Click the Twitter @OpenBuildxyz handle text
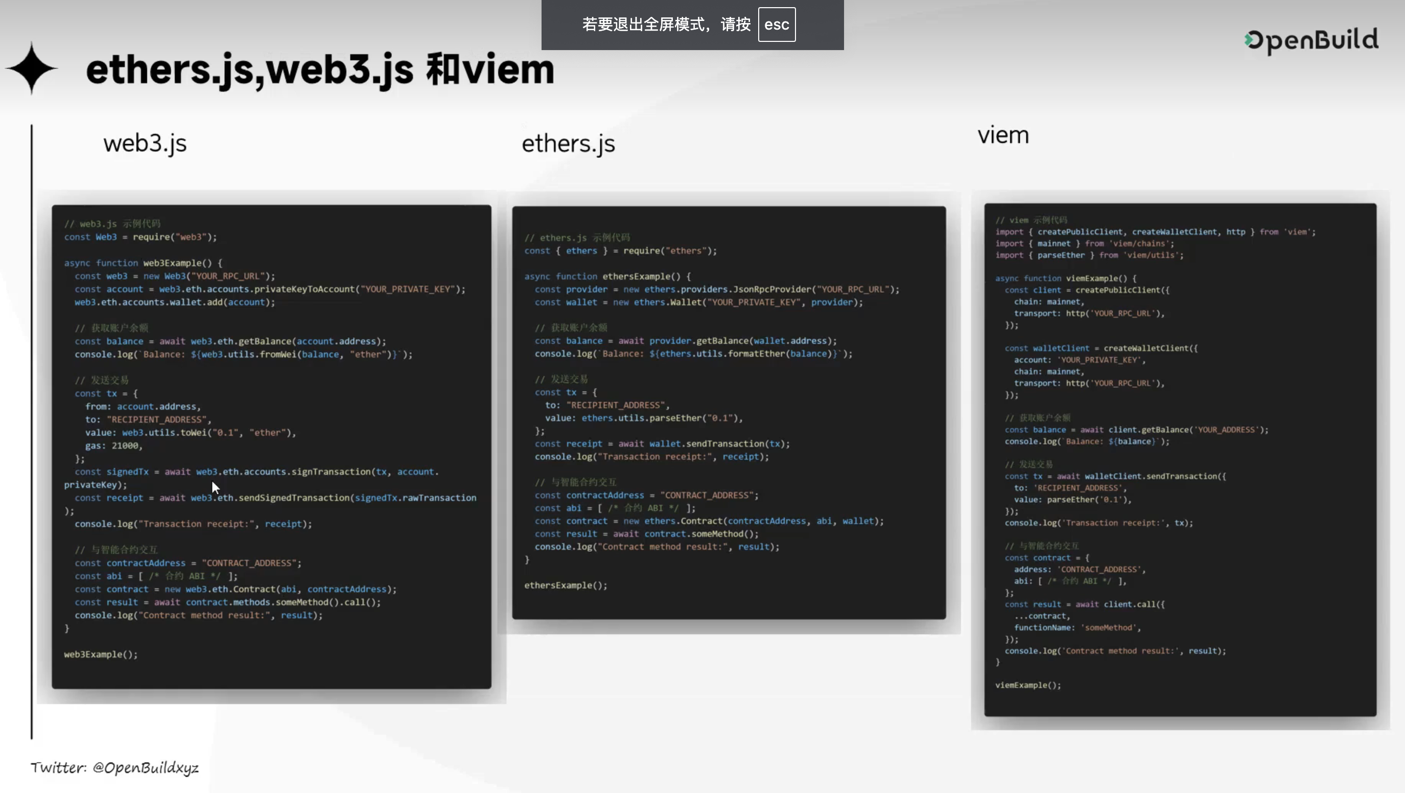 [x=114, y=767]
